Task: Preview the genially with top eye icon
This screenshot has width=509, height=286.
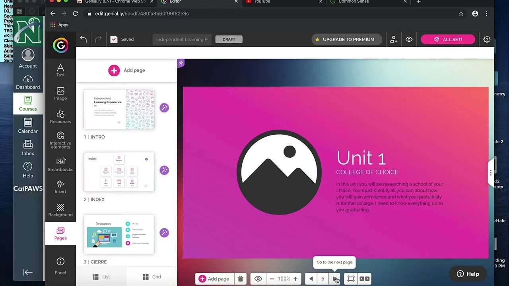Action: (x=409, y=39)
